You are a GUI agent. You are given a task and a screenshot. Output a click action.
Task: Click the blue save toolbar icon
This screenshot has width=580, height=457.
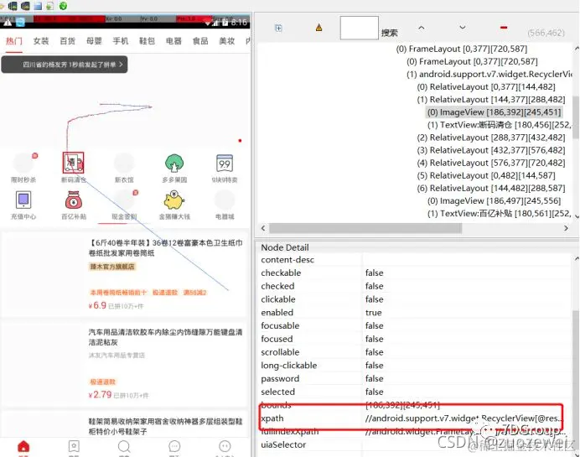[x=38, y=6]
